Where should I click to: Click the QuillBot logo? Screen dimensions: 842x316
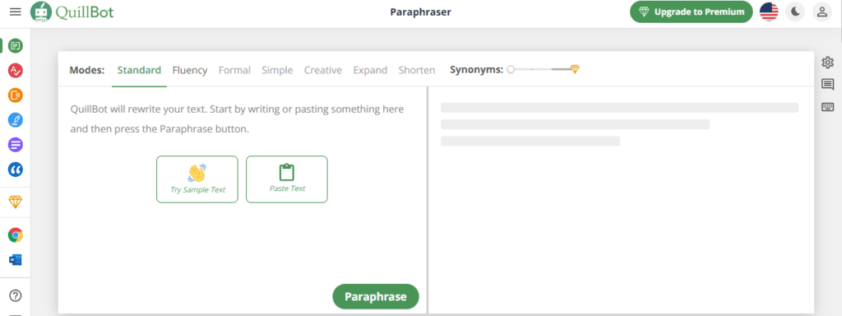click(72, 12)
